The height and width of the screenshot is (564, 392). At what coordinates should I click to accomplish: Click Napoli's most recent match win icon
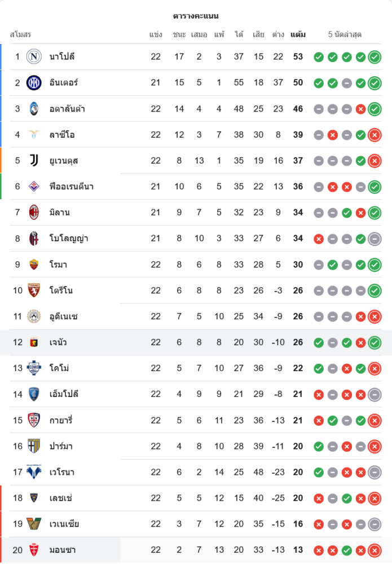(375, 56)
